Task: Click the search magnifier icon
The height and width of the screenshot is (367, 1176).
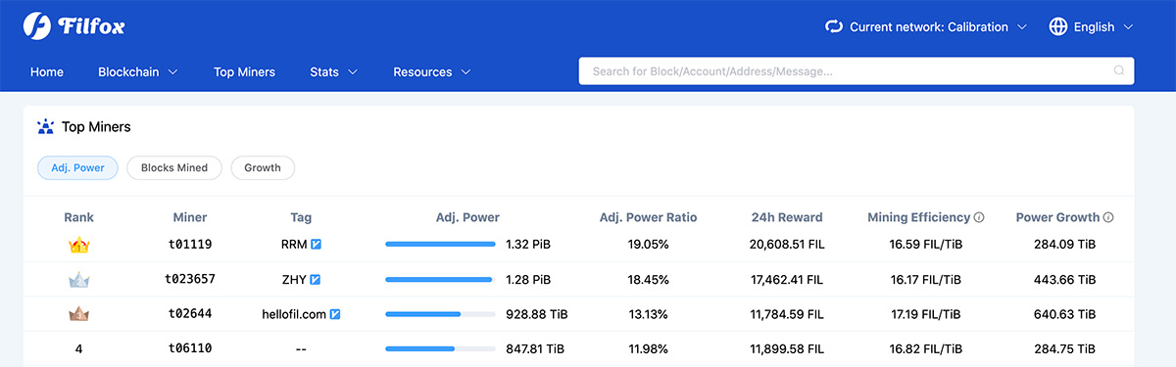Action: click(1119, 71)
